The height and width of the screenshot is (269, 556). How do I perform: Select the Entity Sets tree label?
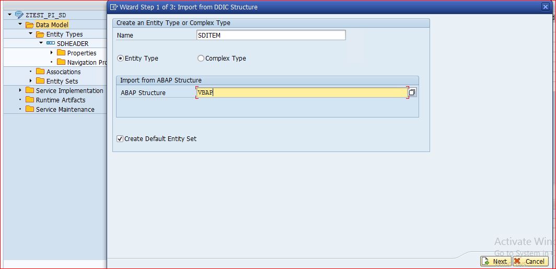(x=62, y=81)
